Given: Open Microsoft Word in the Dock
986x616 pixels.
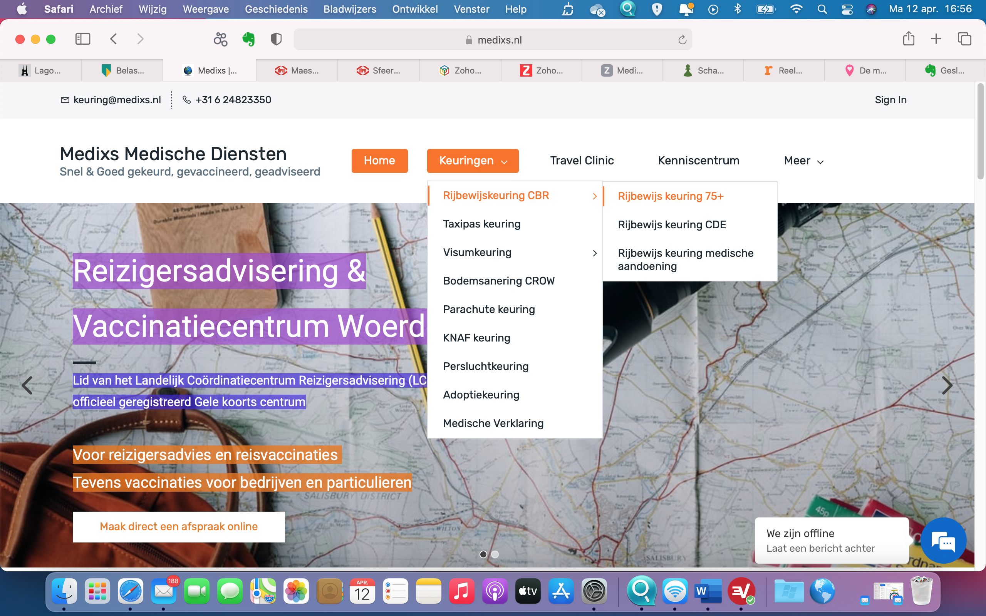Looking at the screenshot, I should 708,591.
